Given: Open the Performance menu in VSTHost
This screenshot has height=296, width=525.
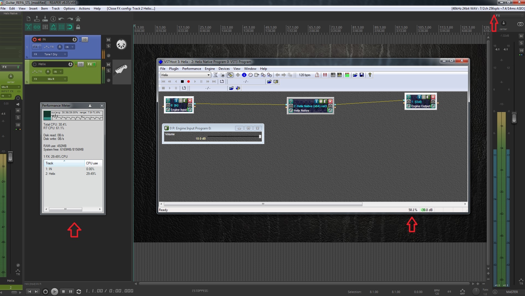Looking at the screenshot, I should click(x=191, y=69).
